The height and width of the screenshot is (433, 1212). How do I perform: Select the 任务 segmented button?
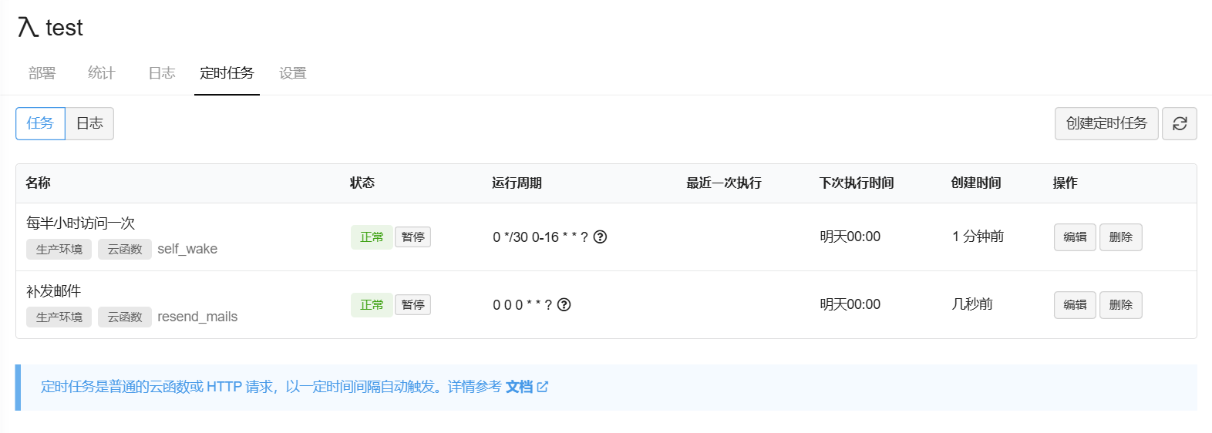(40, 123)
